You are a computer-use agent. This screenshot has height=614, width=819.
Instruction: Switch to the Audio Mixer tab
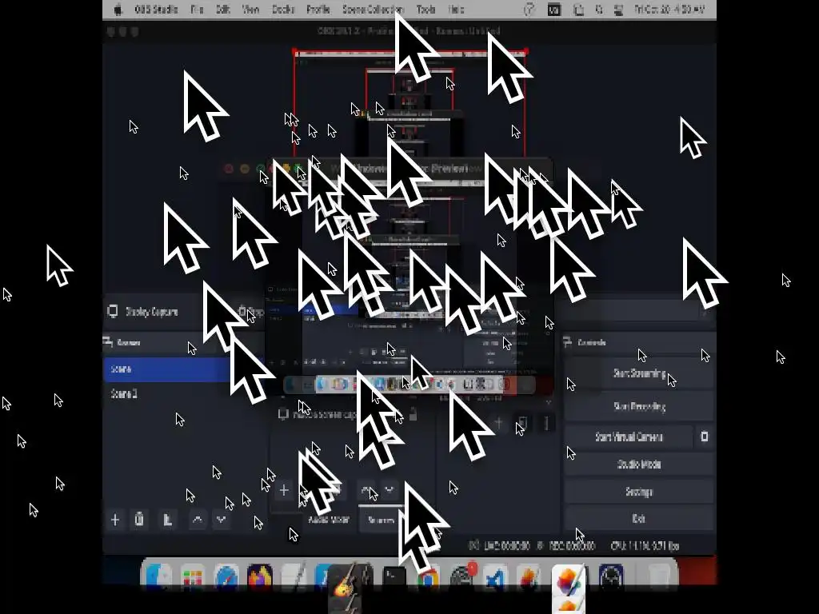click(x=329, y=520)
